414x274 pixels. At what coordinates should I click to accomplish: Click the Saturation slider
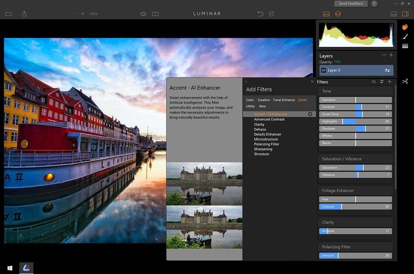point(355,168)
